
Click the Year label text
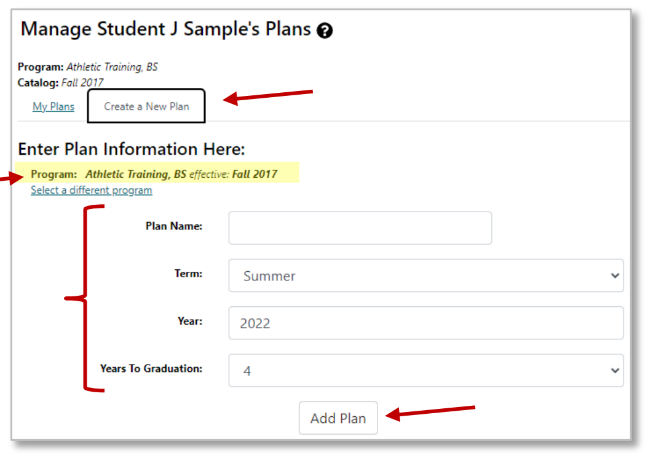(x=191, y=320)
